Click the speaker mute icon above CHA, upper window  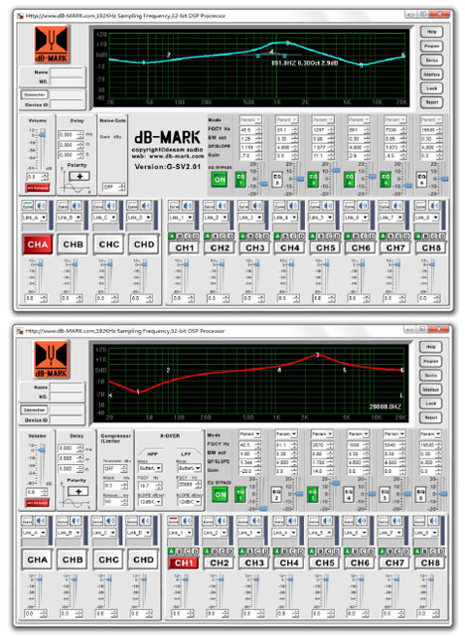coord(41,206)
